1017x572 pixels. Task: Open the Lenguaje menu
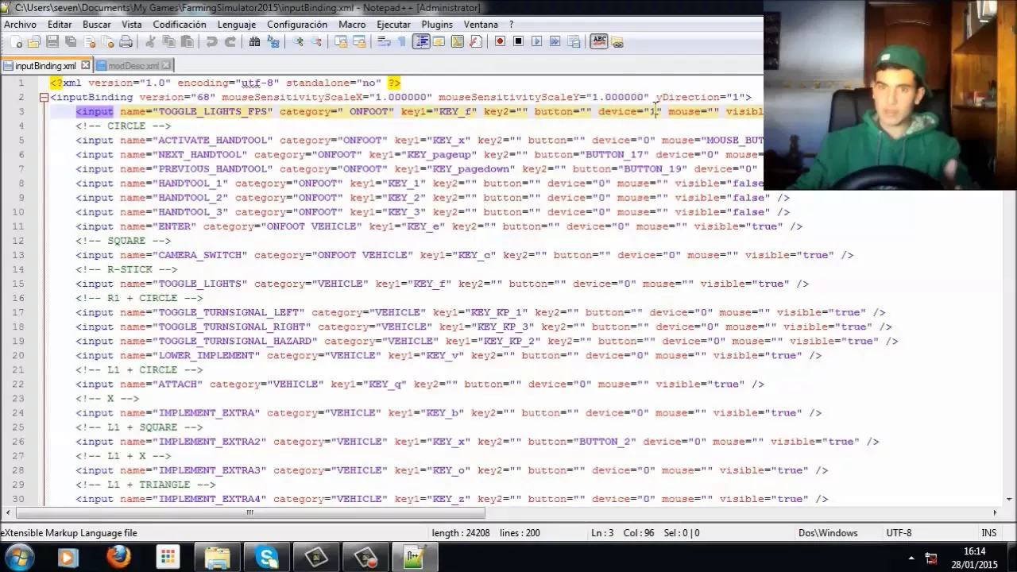point(237,25)
